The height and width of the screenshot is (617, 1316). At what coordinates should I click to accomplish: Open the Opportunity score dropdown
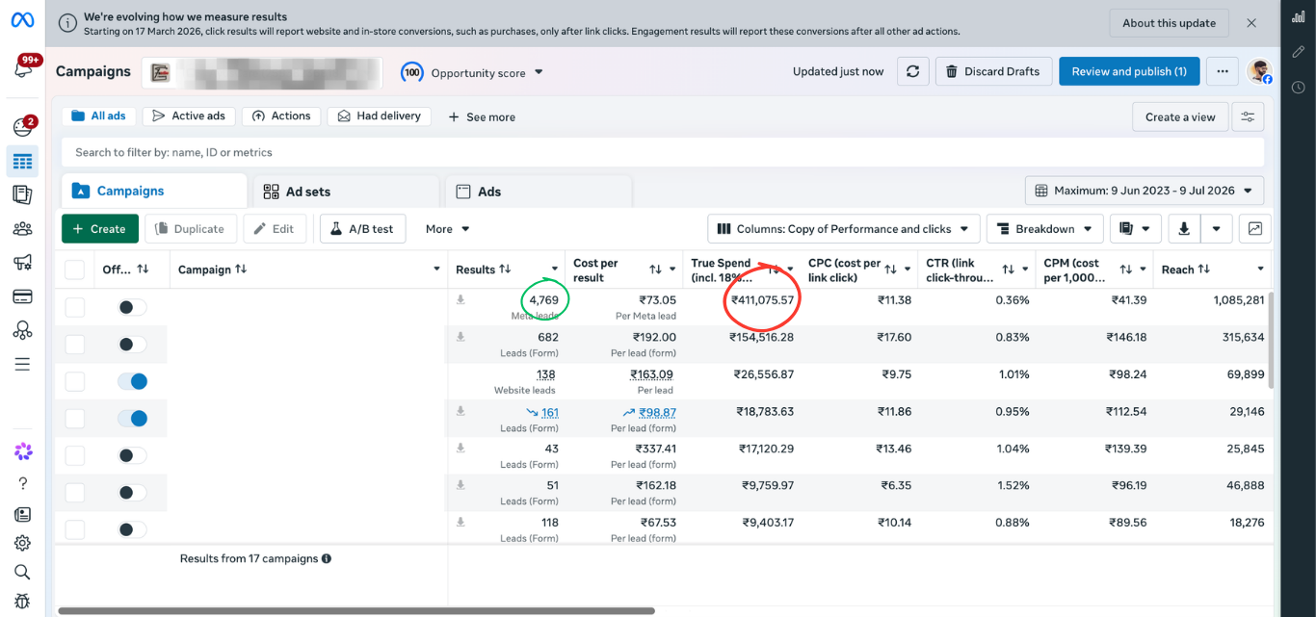472,72
